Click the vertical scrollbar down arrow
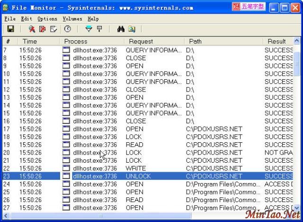Image resolution: width=303 pixels, height=222 pixels. point(297,208)
